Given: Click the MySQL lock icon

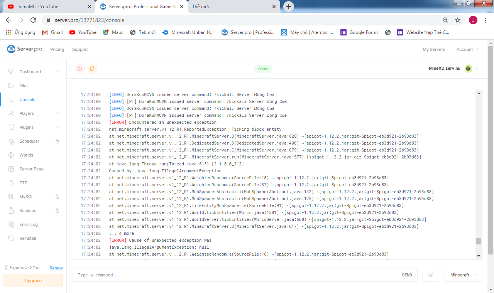Looking at the screenshot, I should coord(58,197).
